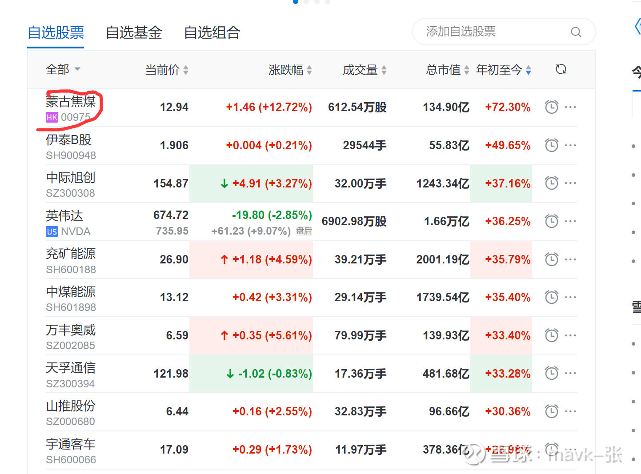Click the sort arrows on 年初至今 column
The image size is (641, 474).
pos(528,70)
